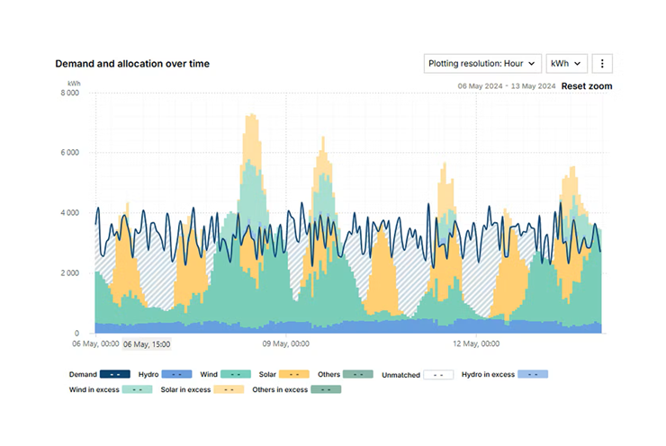Click the Others in excess legend swatch
Viewport: 666px width, 446px height.
(326, 389)
